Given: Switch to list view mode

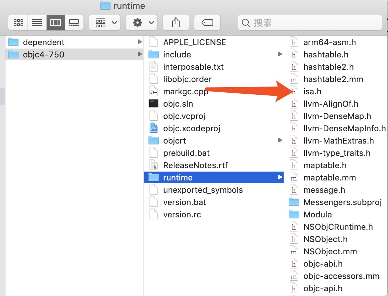Looking at the screenshot, I should 37,23.
